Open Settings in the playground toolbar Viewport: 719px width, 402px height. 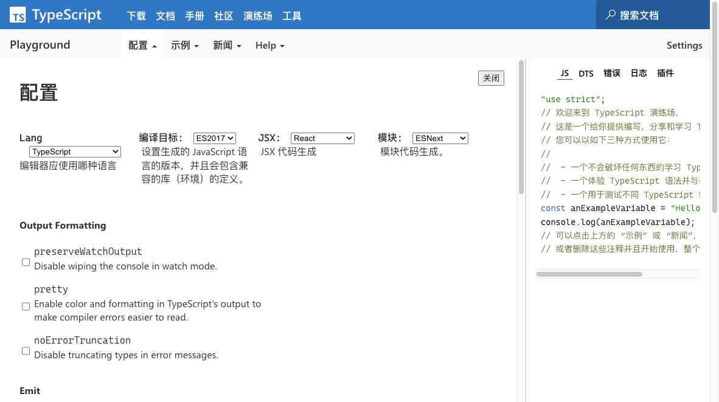684,46
